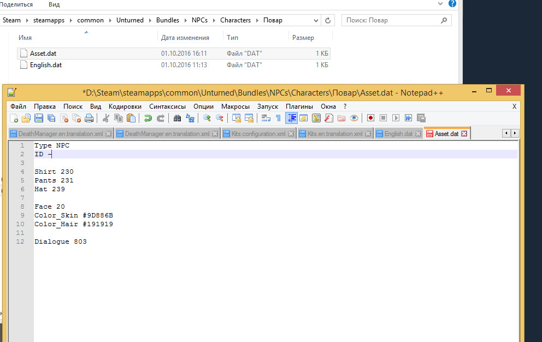
Task: Open the address bar history dropdown
Action: pos(316,20)
